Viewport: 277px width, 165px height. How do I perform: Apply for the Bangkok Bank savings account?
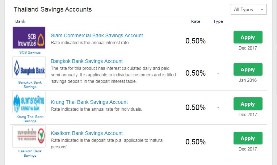tap(248, 69)
